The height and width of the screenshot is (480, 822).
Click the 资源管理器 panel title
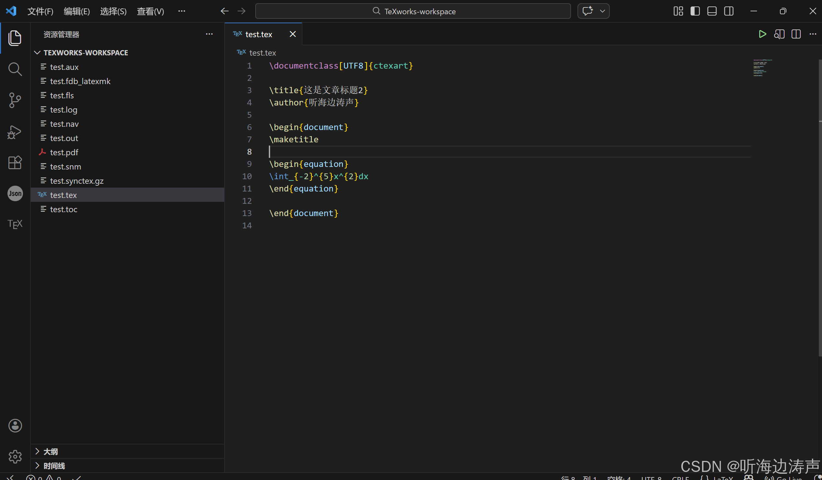61,34
